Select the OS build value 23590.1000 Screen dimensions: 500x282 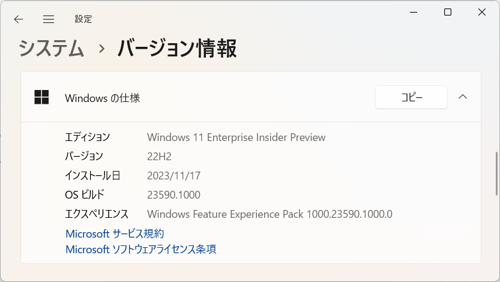pyautogui.click(x=174, y=194)
